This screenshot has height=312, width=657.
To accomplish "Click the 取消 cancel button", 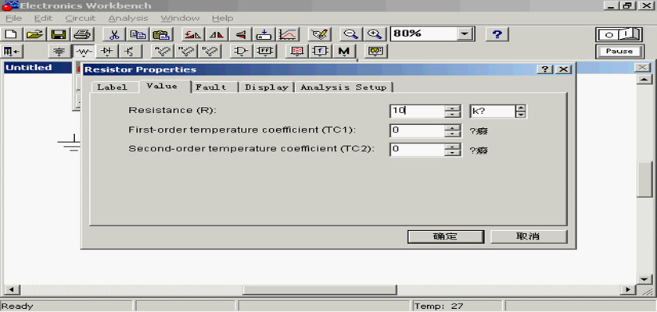I will click(x=526, y=236).
